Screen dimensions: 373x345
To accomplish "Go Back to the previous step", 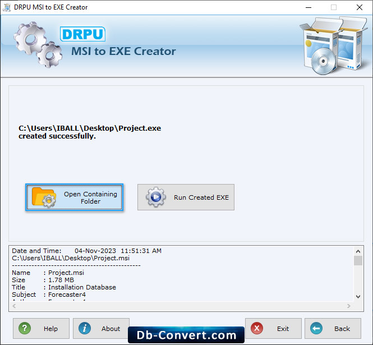I will [333, 328].
